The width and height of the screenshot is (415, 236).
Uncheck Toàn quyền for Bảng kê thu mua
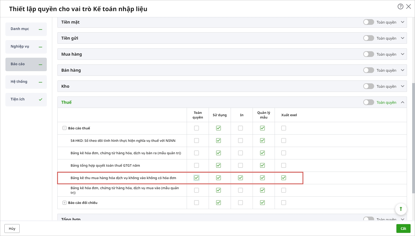point(197,178)
